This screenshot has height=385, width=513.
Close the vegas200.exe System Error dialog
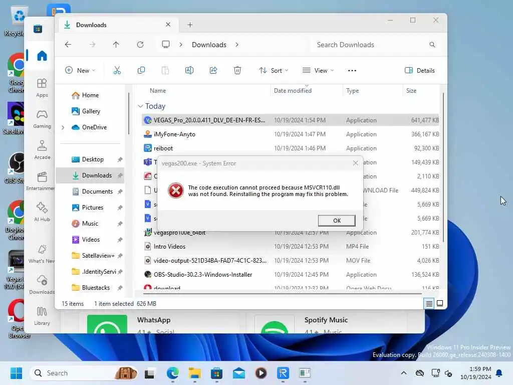click(x=356, y=163)
